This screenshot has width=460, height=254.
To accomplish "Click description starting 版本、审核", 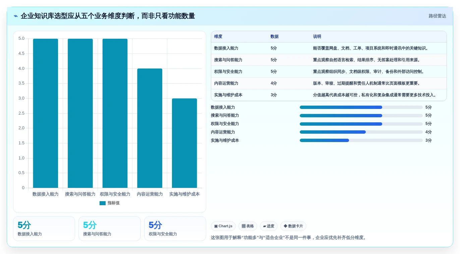I will pyautogui.click(x=367, y=83).
